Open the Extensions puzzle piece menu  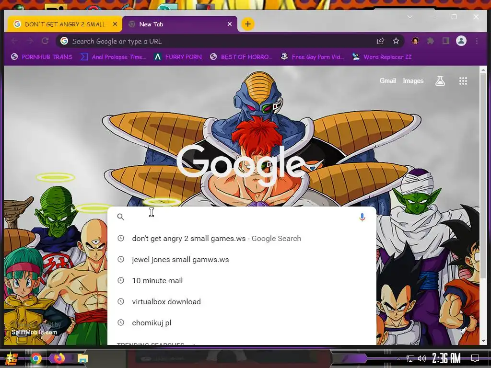point(431,41)
